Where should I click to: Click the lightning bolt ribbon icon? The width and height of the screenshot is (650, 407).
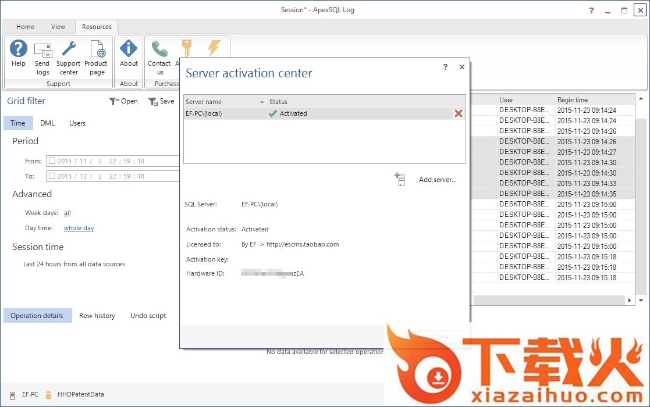pos(214,48)
